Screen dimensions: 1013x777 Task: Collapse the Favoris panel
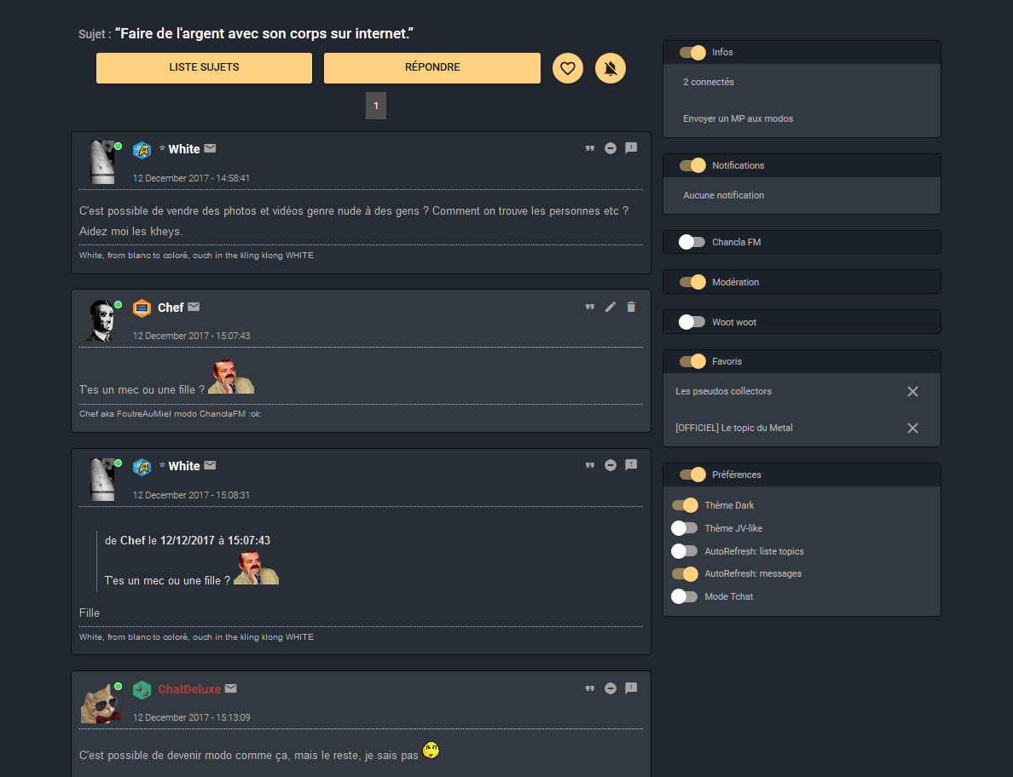tap(693, 361)
